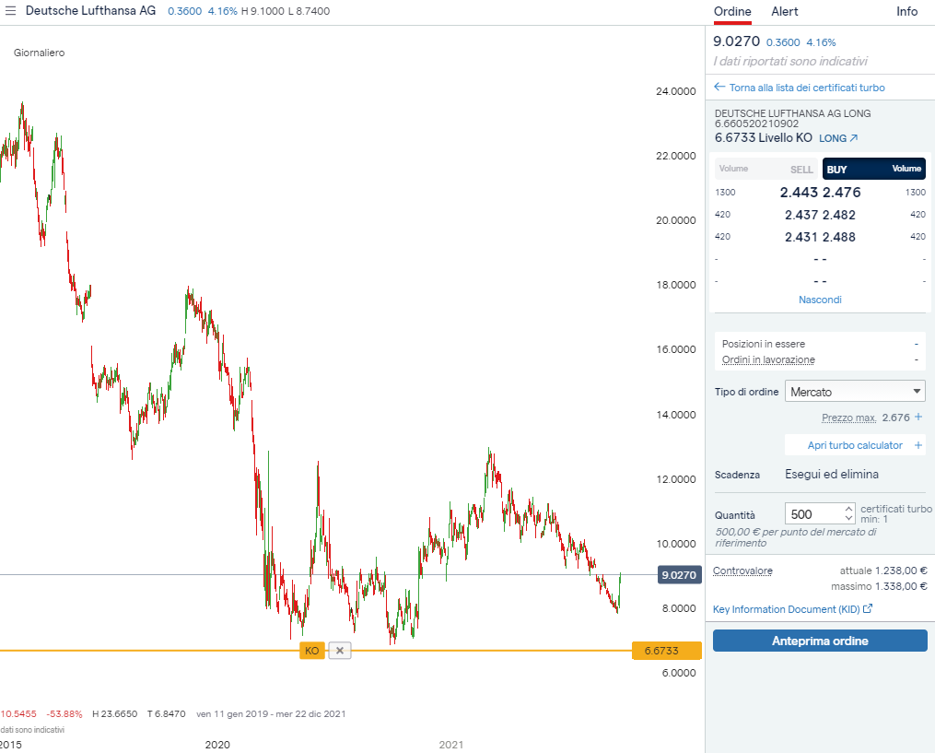Select the SELL side toggle

801,170
